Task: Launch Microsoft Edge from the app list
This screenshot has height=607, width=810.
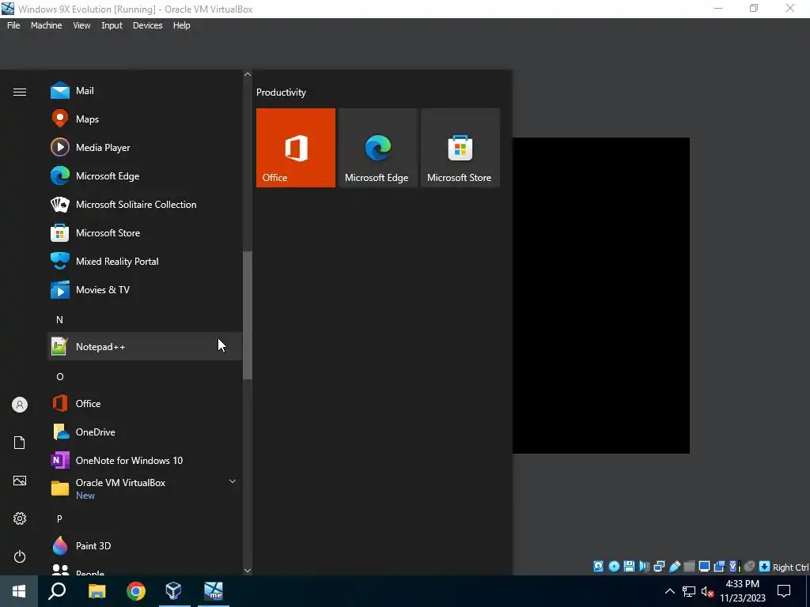Action: click(x=145, y=176)
